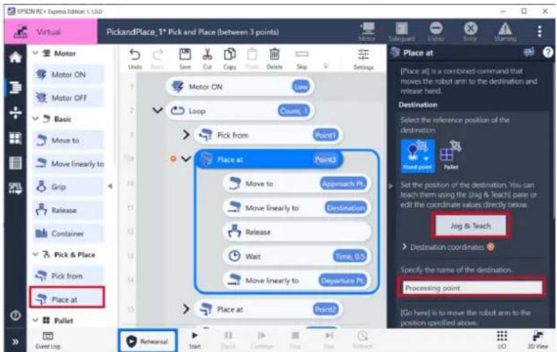Select the Motor ON block in program
The height and width of the screenshot is (352, 557).
[240, 87]
